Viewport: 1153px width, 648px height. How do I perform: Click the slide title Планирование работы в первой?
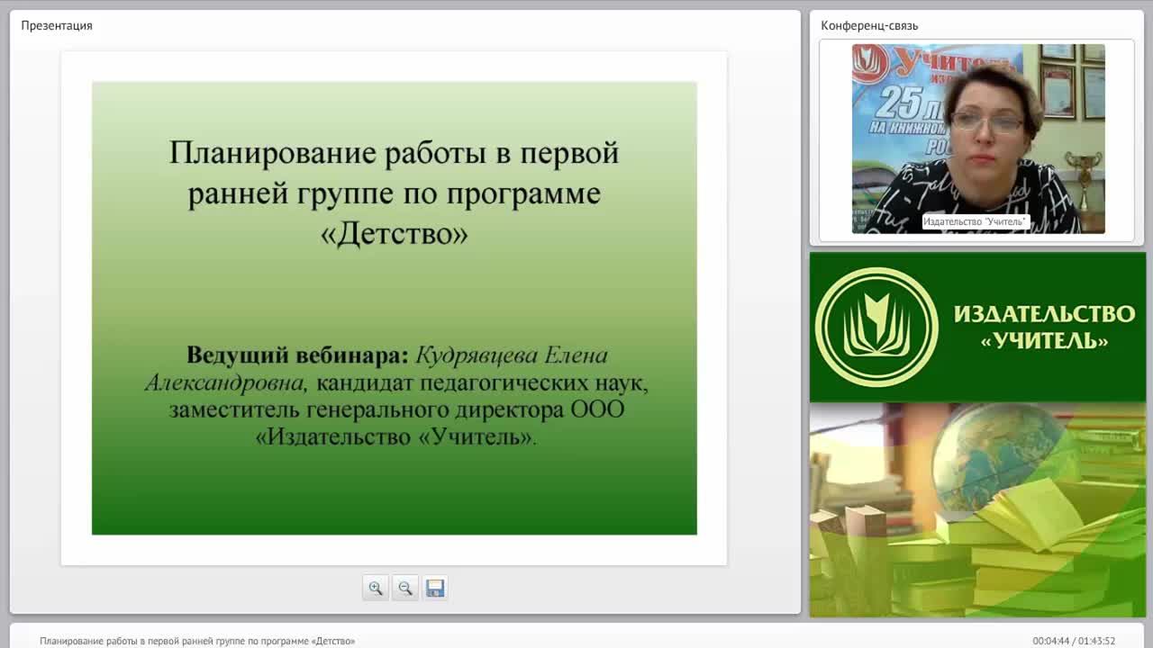395,152
